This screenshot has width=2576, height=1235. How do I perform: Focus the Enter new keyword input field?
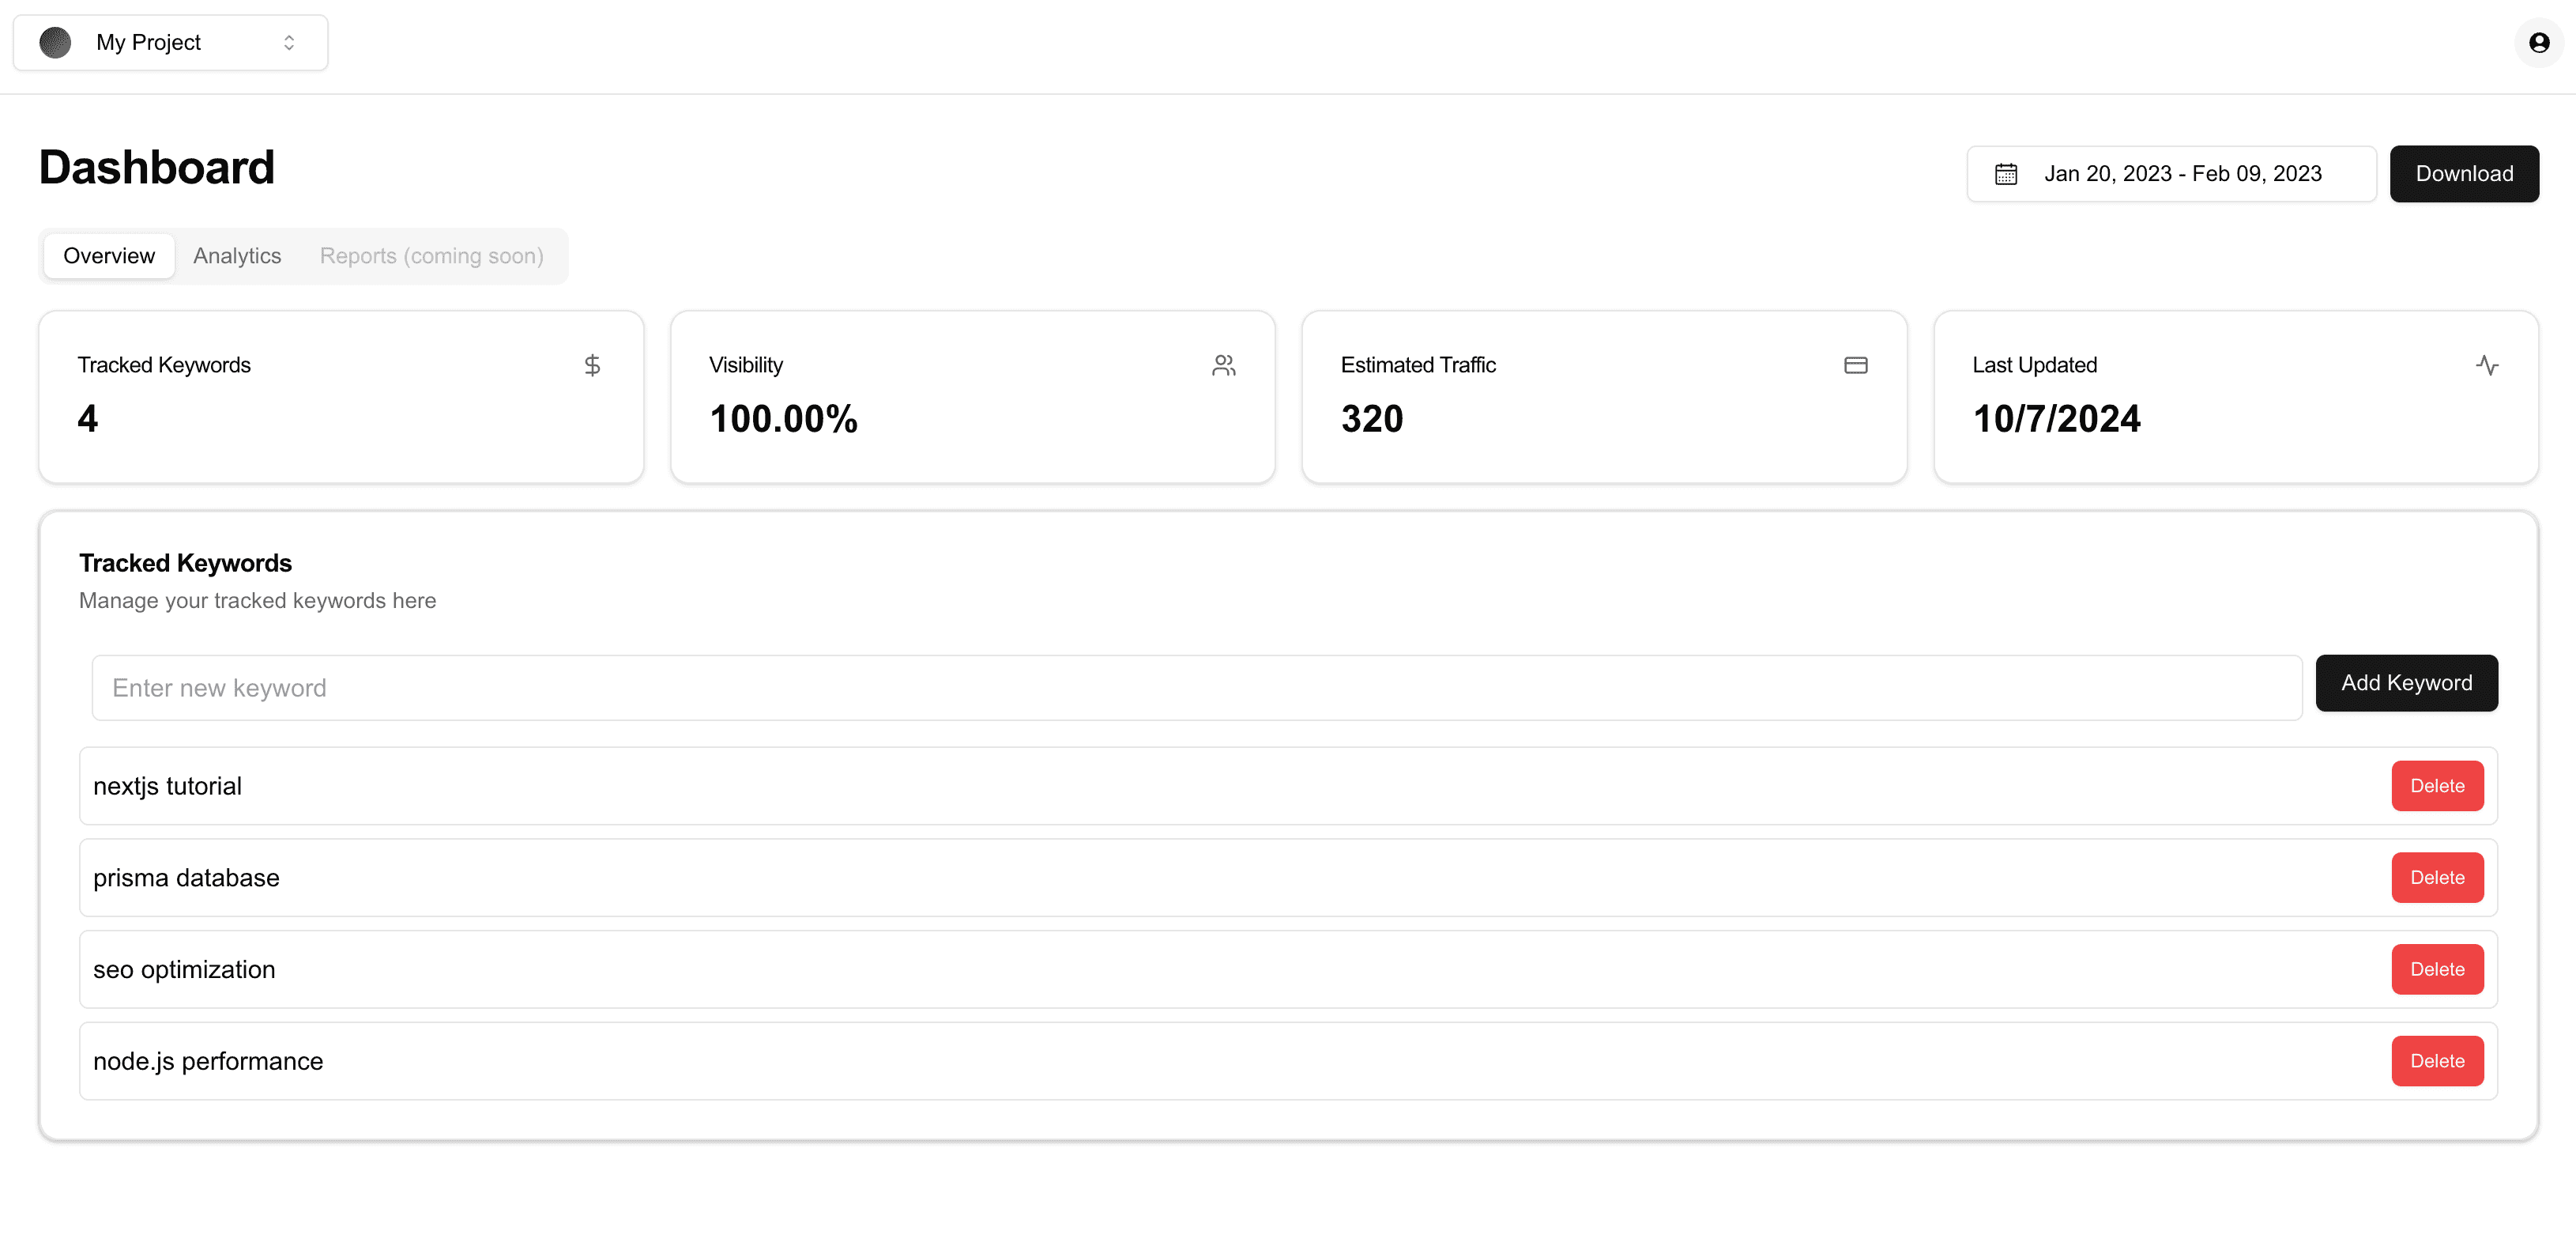click(x=1196, y=688)
